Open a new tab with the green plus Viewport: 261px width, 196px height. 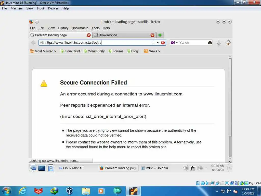coord(160,35)
